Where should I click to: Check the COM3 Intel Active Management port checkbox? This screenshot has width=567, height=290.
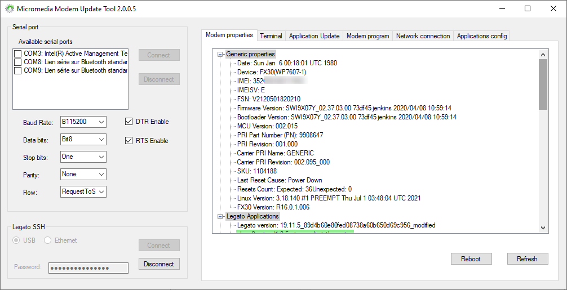17,53
